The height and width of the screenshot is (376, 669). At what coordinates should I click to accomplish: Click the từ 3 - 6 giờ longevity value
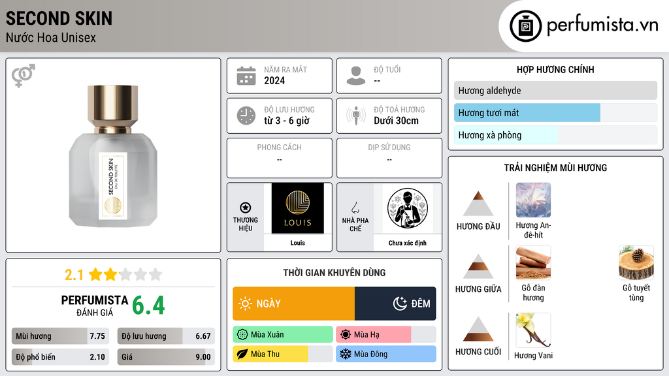pos(287,121)
